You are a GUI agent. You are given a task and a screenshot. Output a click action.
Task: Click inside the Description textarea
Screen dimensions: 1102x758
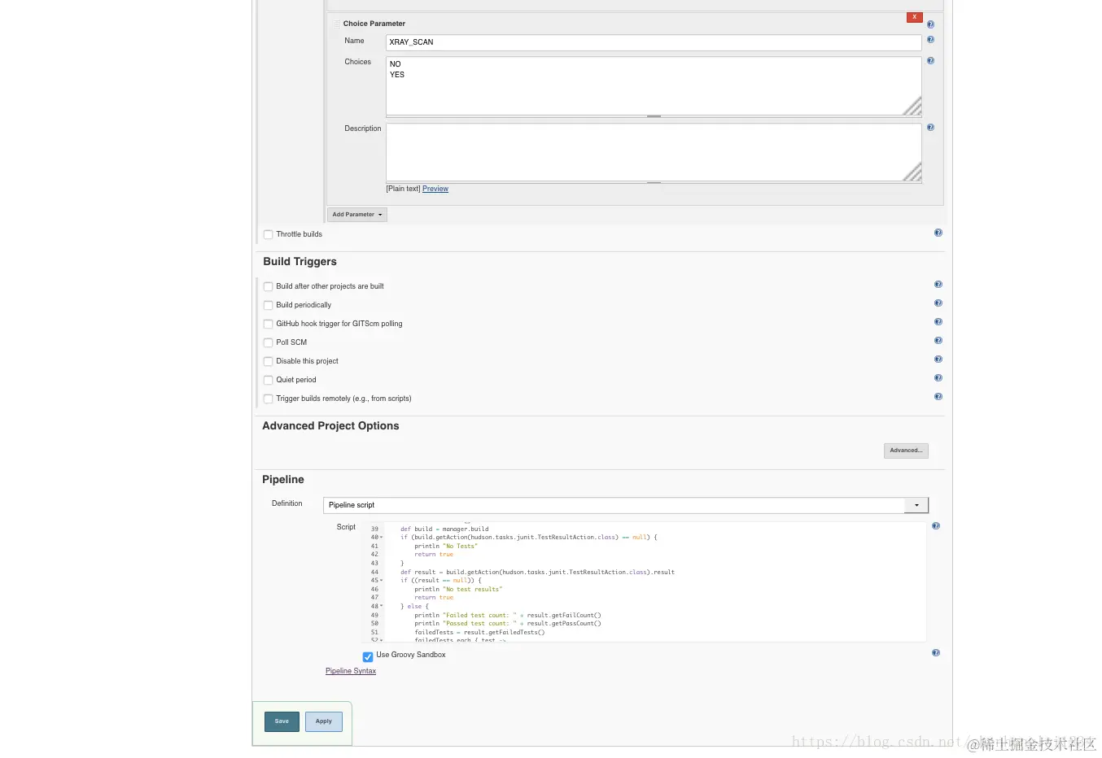coord(654,152)
